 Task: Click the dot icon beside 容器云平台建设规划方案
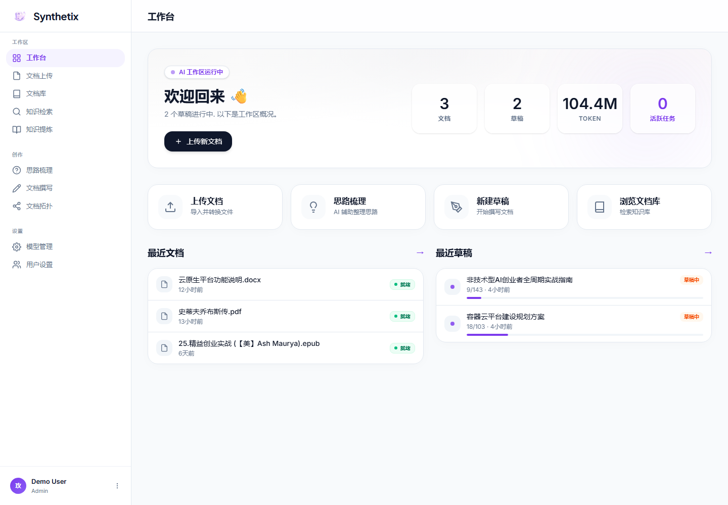point(452,324)
